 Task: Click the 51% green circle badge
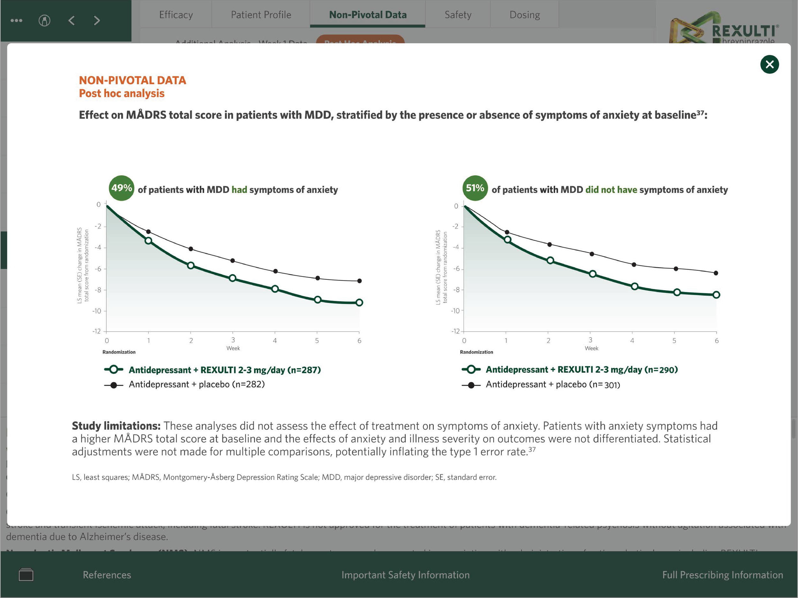pyautogui.click(x=475, y=188)
